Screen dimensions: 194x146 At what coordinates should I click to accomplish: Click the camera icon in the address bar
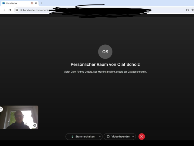coord(188,10)
